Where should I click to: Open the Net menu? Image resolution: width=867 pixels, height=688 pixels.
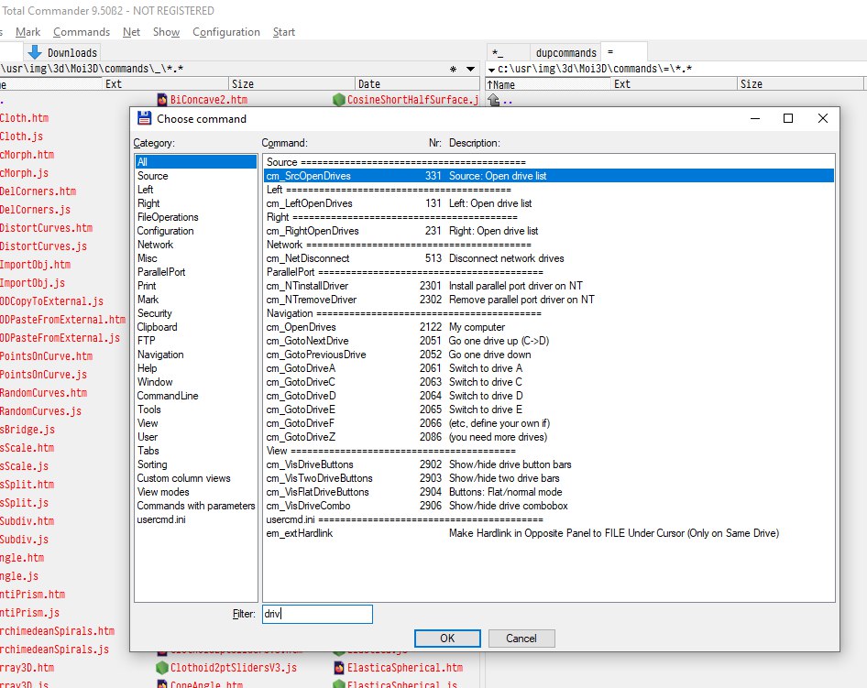132,32
